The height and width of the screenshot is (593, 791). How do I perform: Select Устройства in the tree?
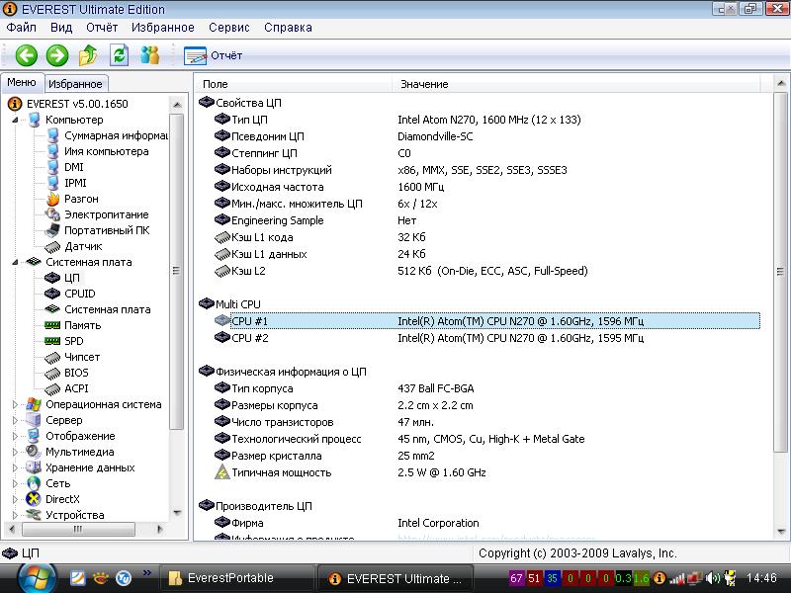75,515
